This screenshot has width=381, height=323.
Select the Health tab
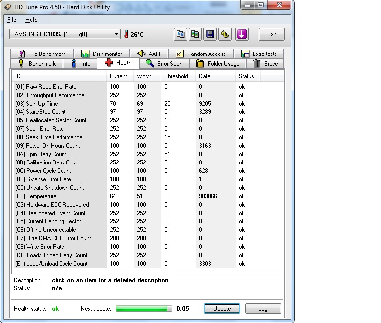tap(119, 63)
